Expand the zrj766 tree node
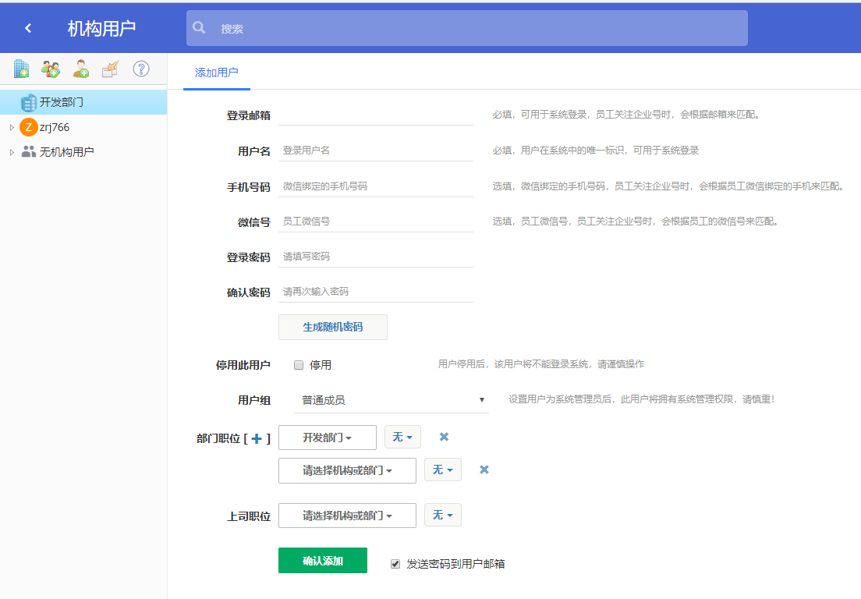This screenshot has width=861, height=599. pos(12,127)
